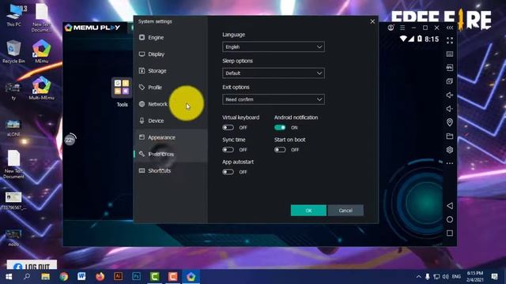Launch Firefox from taskbar
Screen dimensions: 506x284
tap(100, 277)
